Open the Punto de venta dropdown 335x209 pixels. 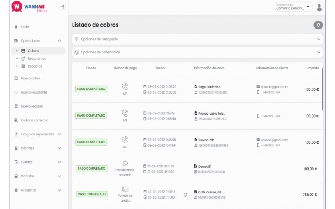[x=293, y=7]
